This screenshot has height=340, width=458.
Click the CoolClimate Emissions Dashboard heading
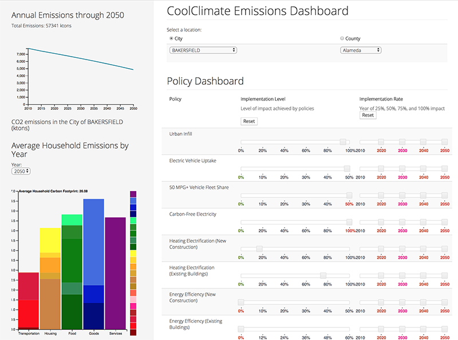pyautogui.click(x=258, y=11)
